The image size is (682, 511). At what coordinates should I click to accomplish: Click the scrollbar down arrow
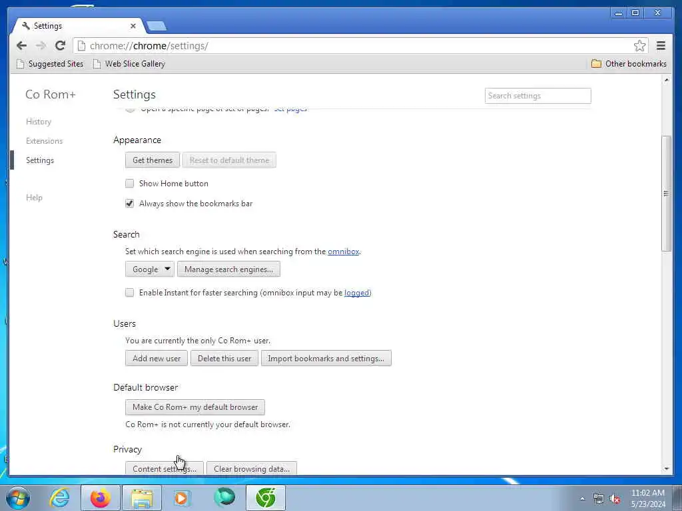(x=666, y=469)
